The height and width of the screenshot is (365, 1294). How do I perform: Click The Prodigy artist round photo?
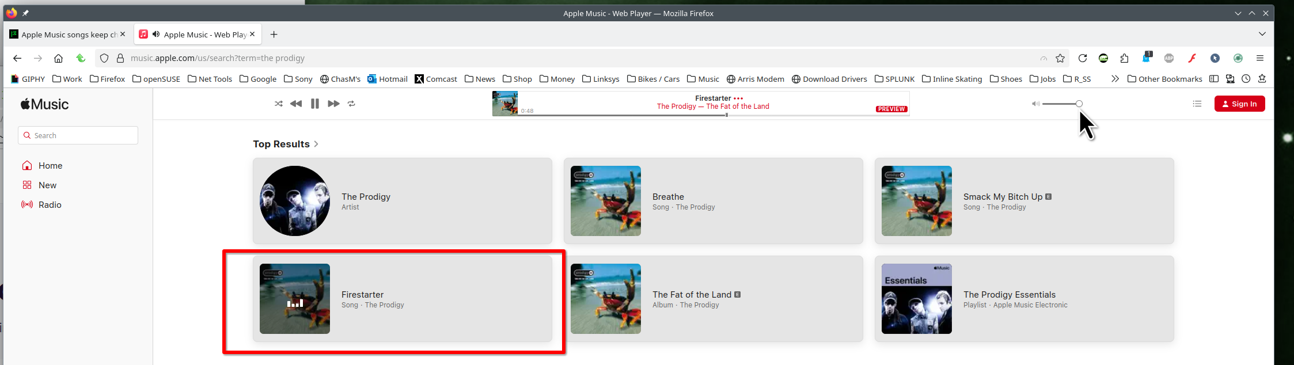[295, 201]
